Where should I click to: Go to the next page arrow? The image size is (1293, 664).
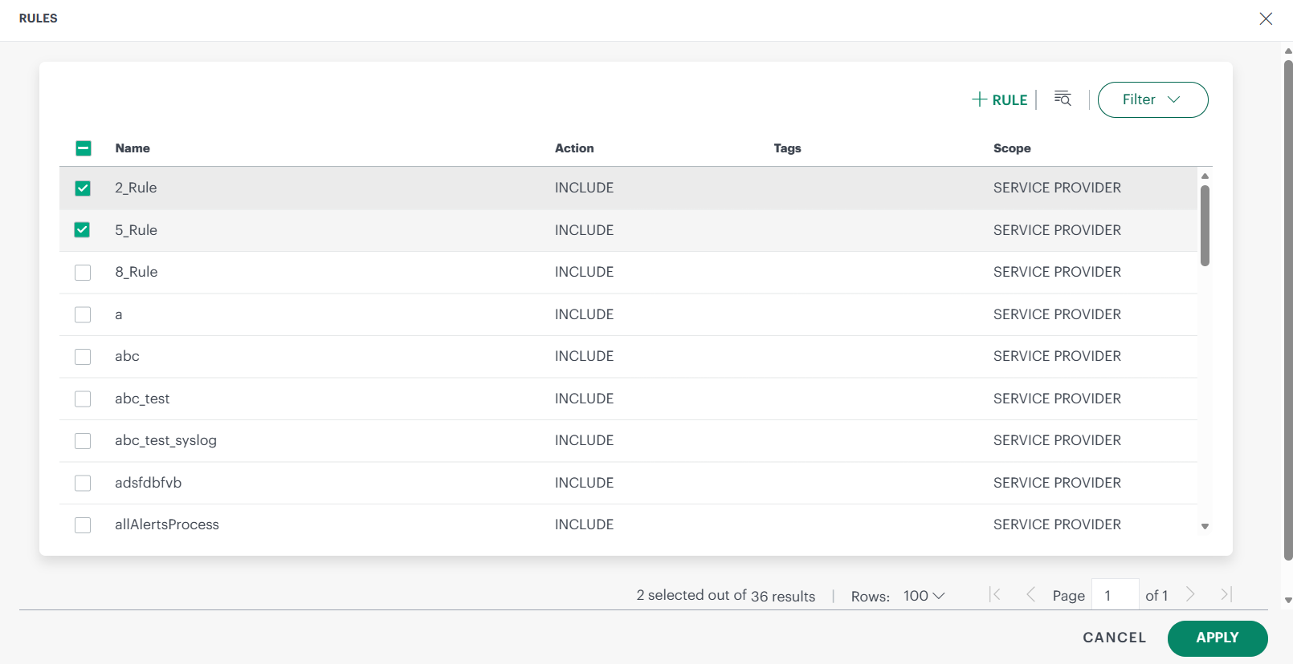[1190, 594]
